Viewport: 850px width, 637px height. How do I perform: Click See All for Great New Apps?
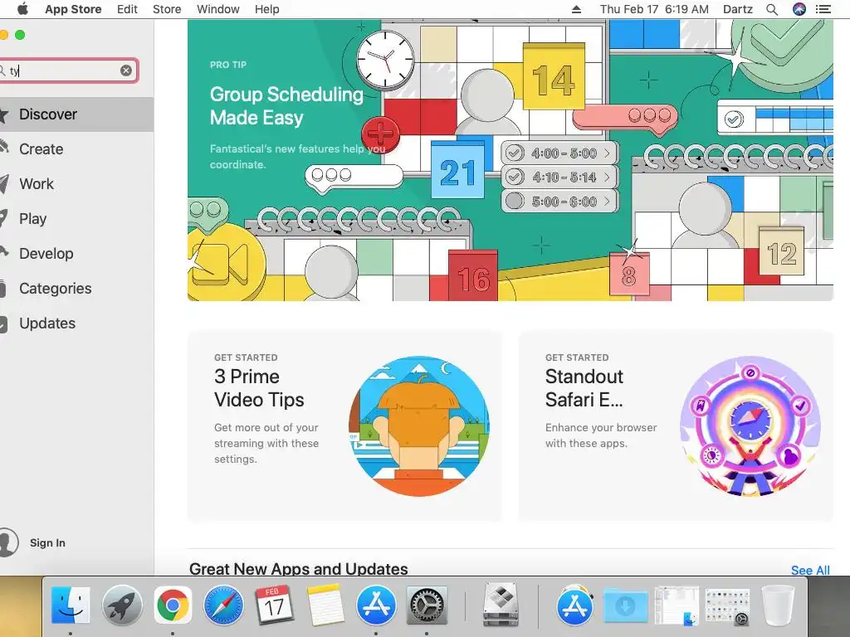point(810,570)
